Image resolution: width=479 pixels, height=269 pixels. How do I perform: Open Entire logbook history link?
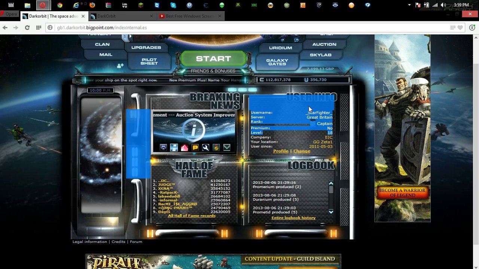(x=293, y=218)
